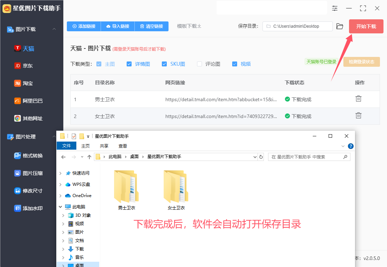
Task: Start downloading with 开始下载 button
Action: coord(366,26)
